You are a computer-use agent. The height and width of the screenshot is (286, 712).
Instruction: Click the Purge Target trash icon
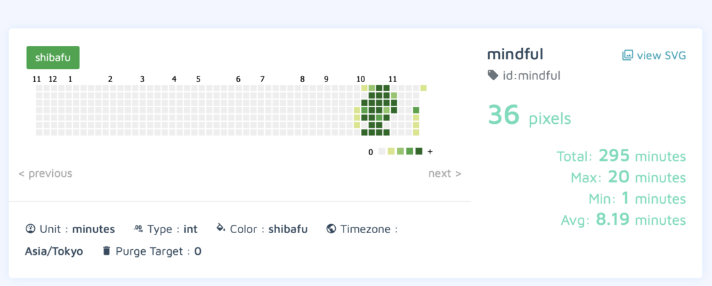click(106, 251)
